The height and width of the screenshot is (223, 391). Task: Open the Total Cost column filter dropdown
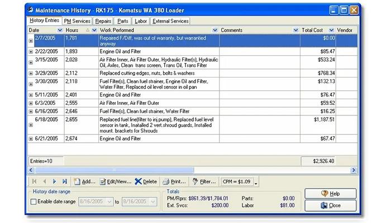tap(331, 30)
